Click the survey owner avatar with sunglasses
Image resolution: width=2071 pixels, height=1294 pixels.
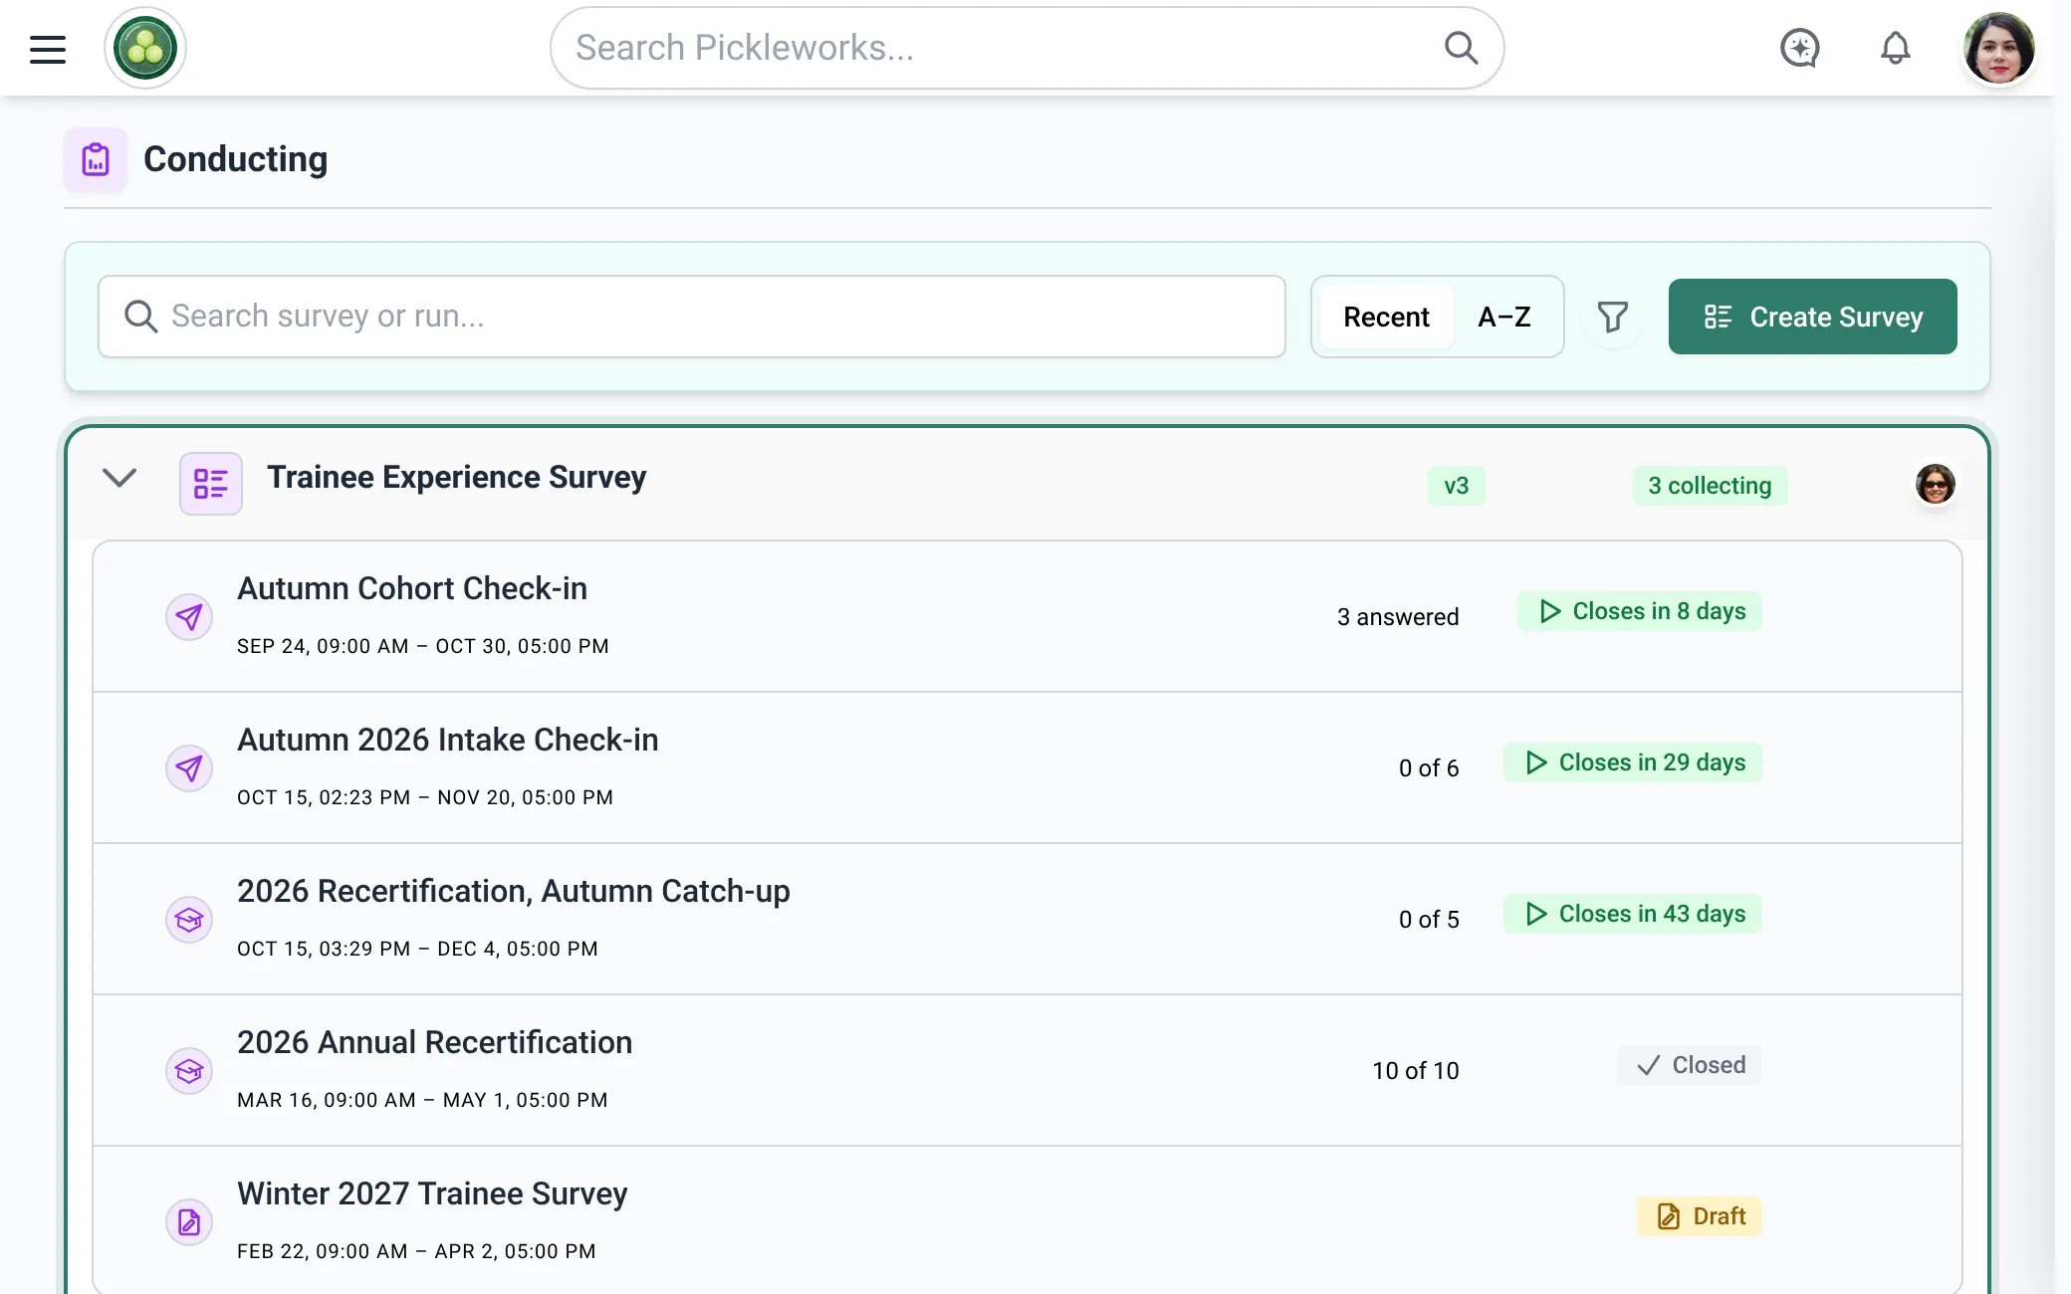tap(1935, 484)
